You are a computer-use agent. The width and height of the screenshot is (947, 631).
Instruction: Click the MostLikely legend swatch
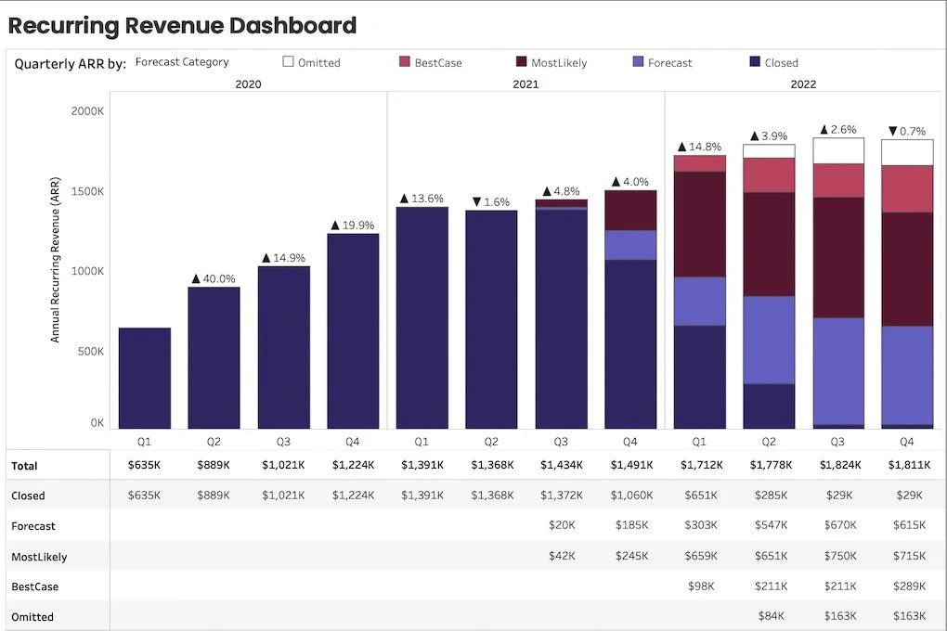coord(521,61)
